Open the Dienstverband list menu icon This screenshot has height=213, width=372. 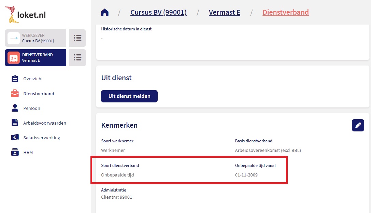(77, 57)
